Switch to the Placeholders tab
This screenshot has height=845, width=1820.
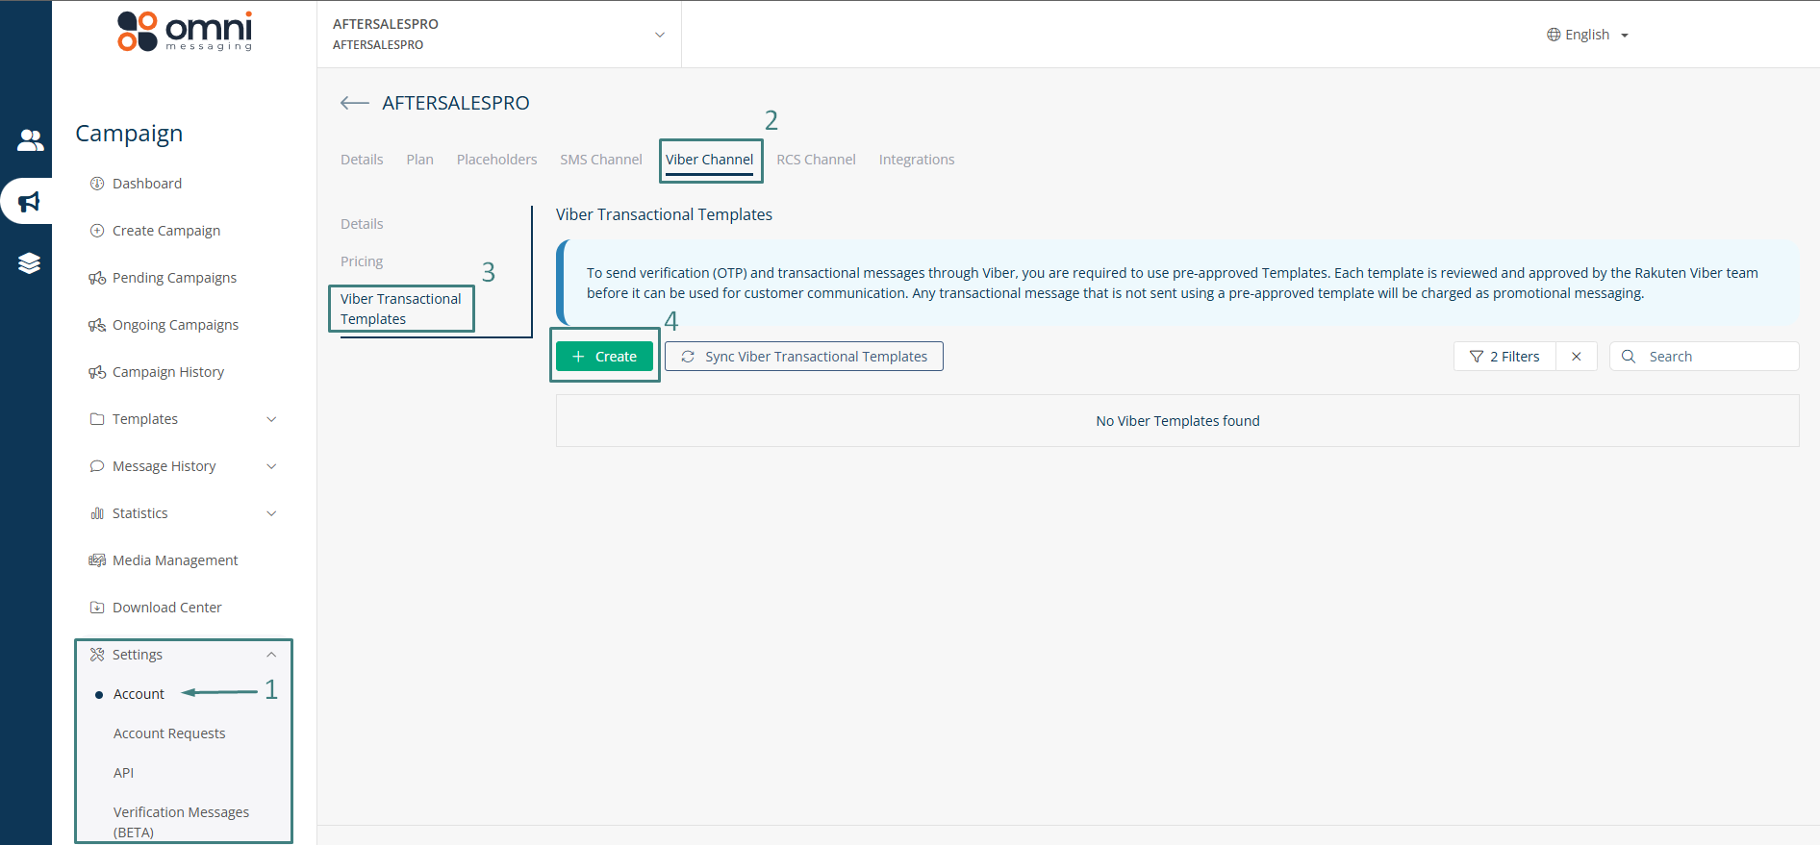click(496, 160)
